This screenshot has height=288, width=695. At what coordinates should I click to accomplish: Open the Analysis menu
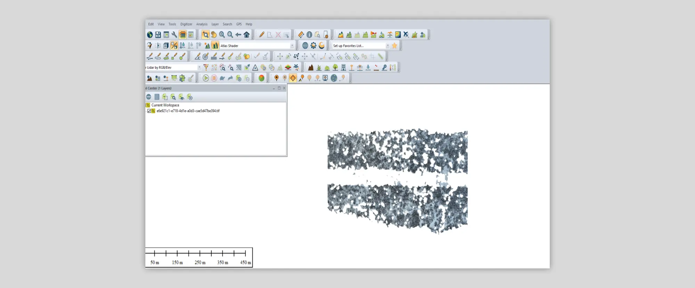tap(202, 24)
